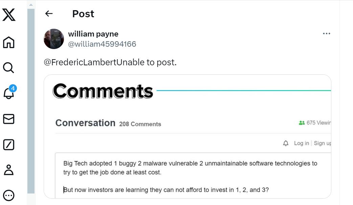The height and width of the screenshot is (205, 353).
Task: Go back using left arrow
Action: tap(49, 14)
